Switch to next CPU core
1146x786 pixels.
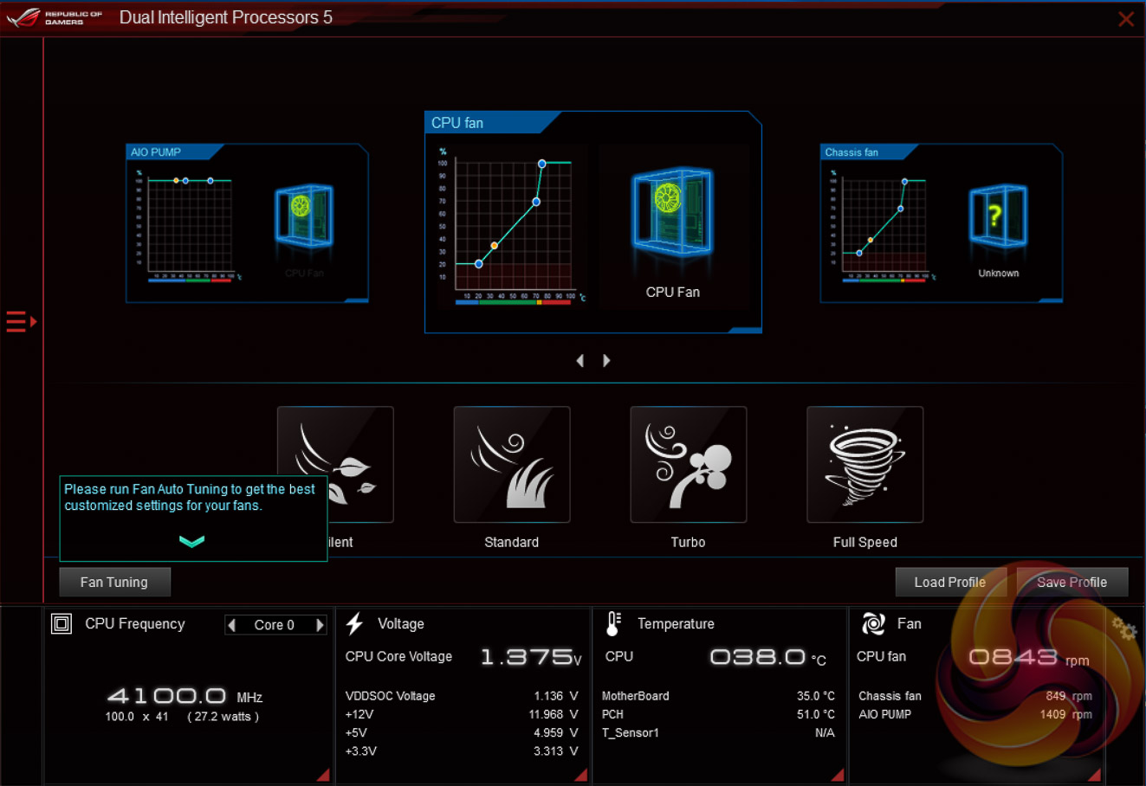[320, 625]
